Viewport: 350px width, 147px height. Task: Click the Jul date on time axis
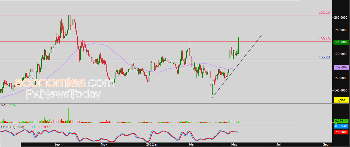(x=279, y=145)
